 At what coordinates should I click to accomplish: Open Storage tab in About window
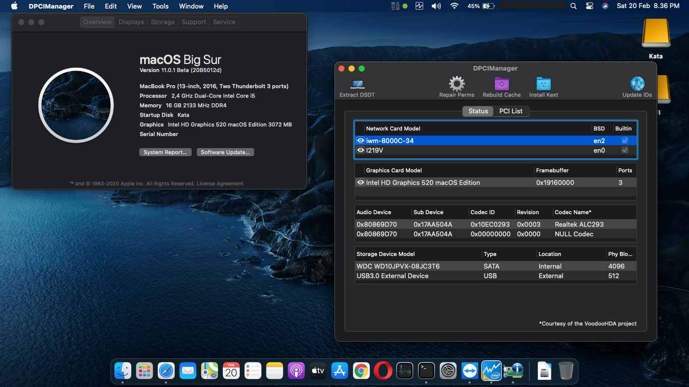[163, 22]
